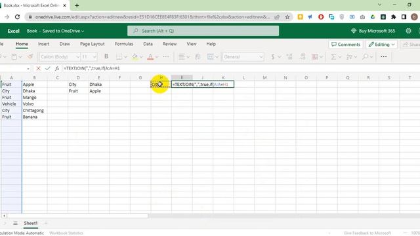Expand the Book file name chevron
Screen dimensions: 420x236
(83, 31)
